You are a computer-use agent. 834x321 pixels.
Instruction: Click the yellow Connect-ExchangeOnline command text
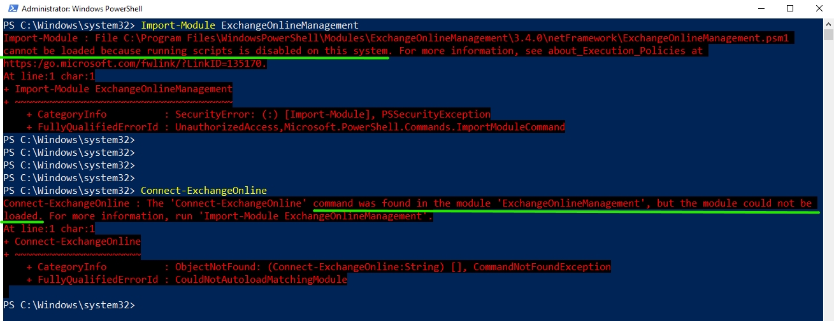pyautogui.click(x=203, y=191)
